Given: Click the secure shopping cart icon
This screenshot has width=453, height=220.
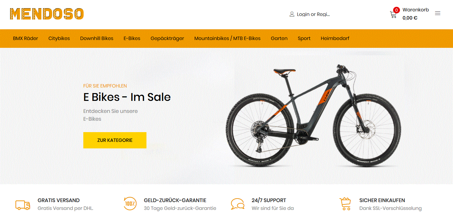Looking at the screenshot, I should coord(345,204).
